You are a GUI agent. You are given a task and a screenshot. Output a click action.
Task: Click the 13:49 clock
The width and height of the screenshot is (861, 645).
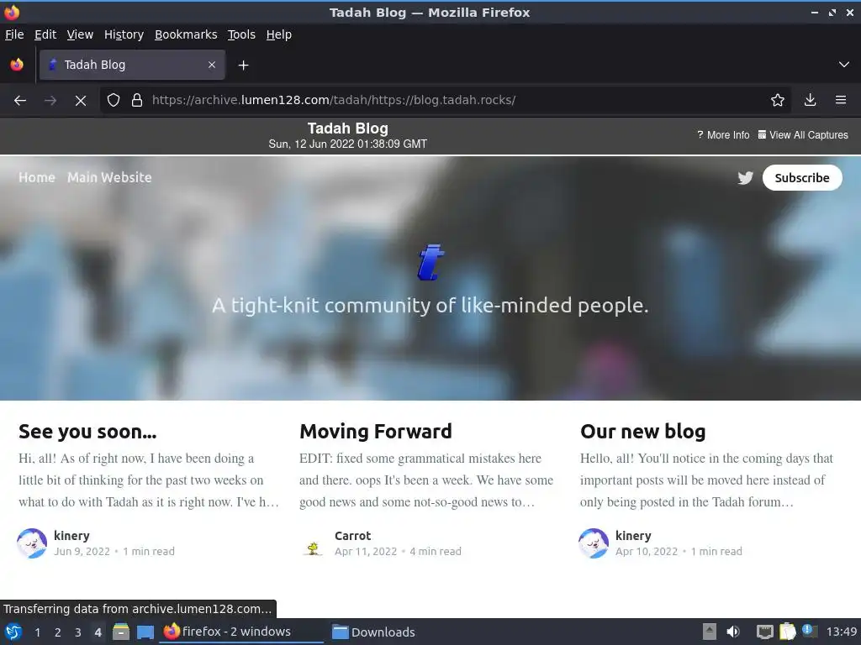(x=841, y=632)
